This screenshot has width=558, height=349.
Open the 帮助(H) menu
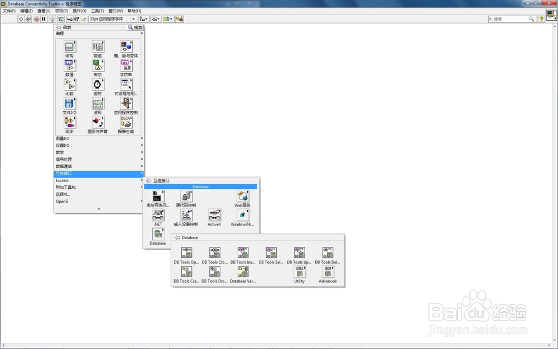[x=134, y=11]
